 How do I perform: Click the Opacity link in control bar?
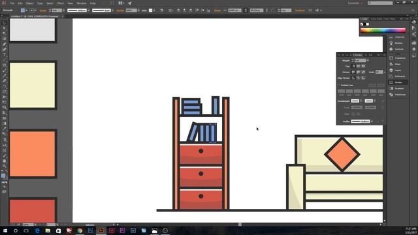tap(120, 10)
